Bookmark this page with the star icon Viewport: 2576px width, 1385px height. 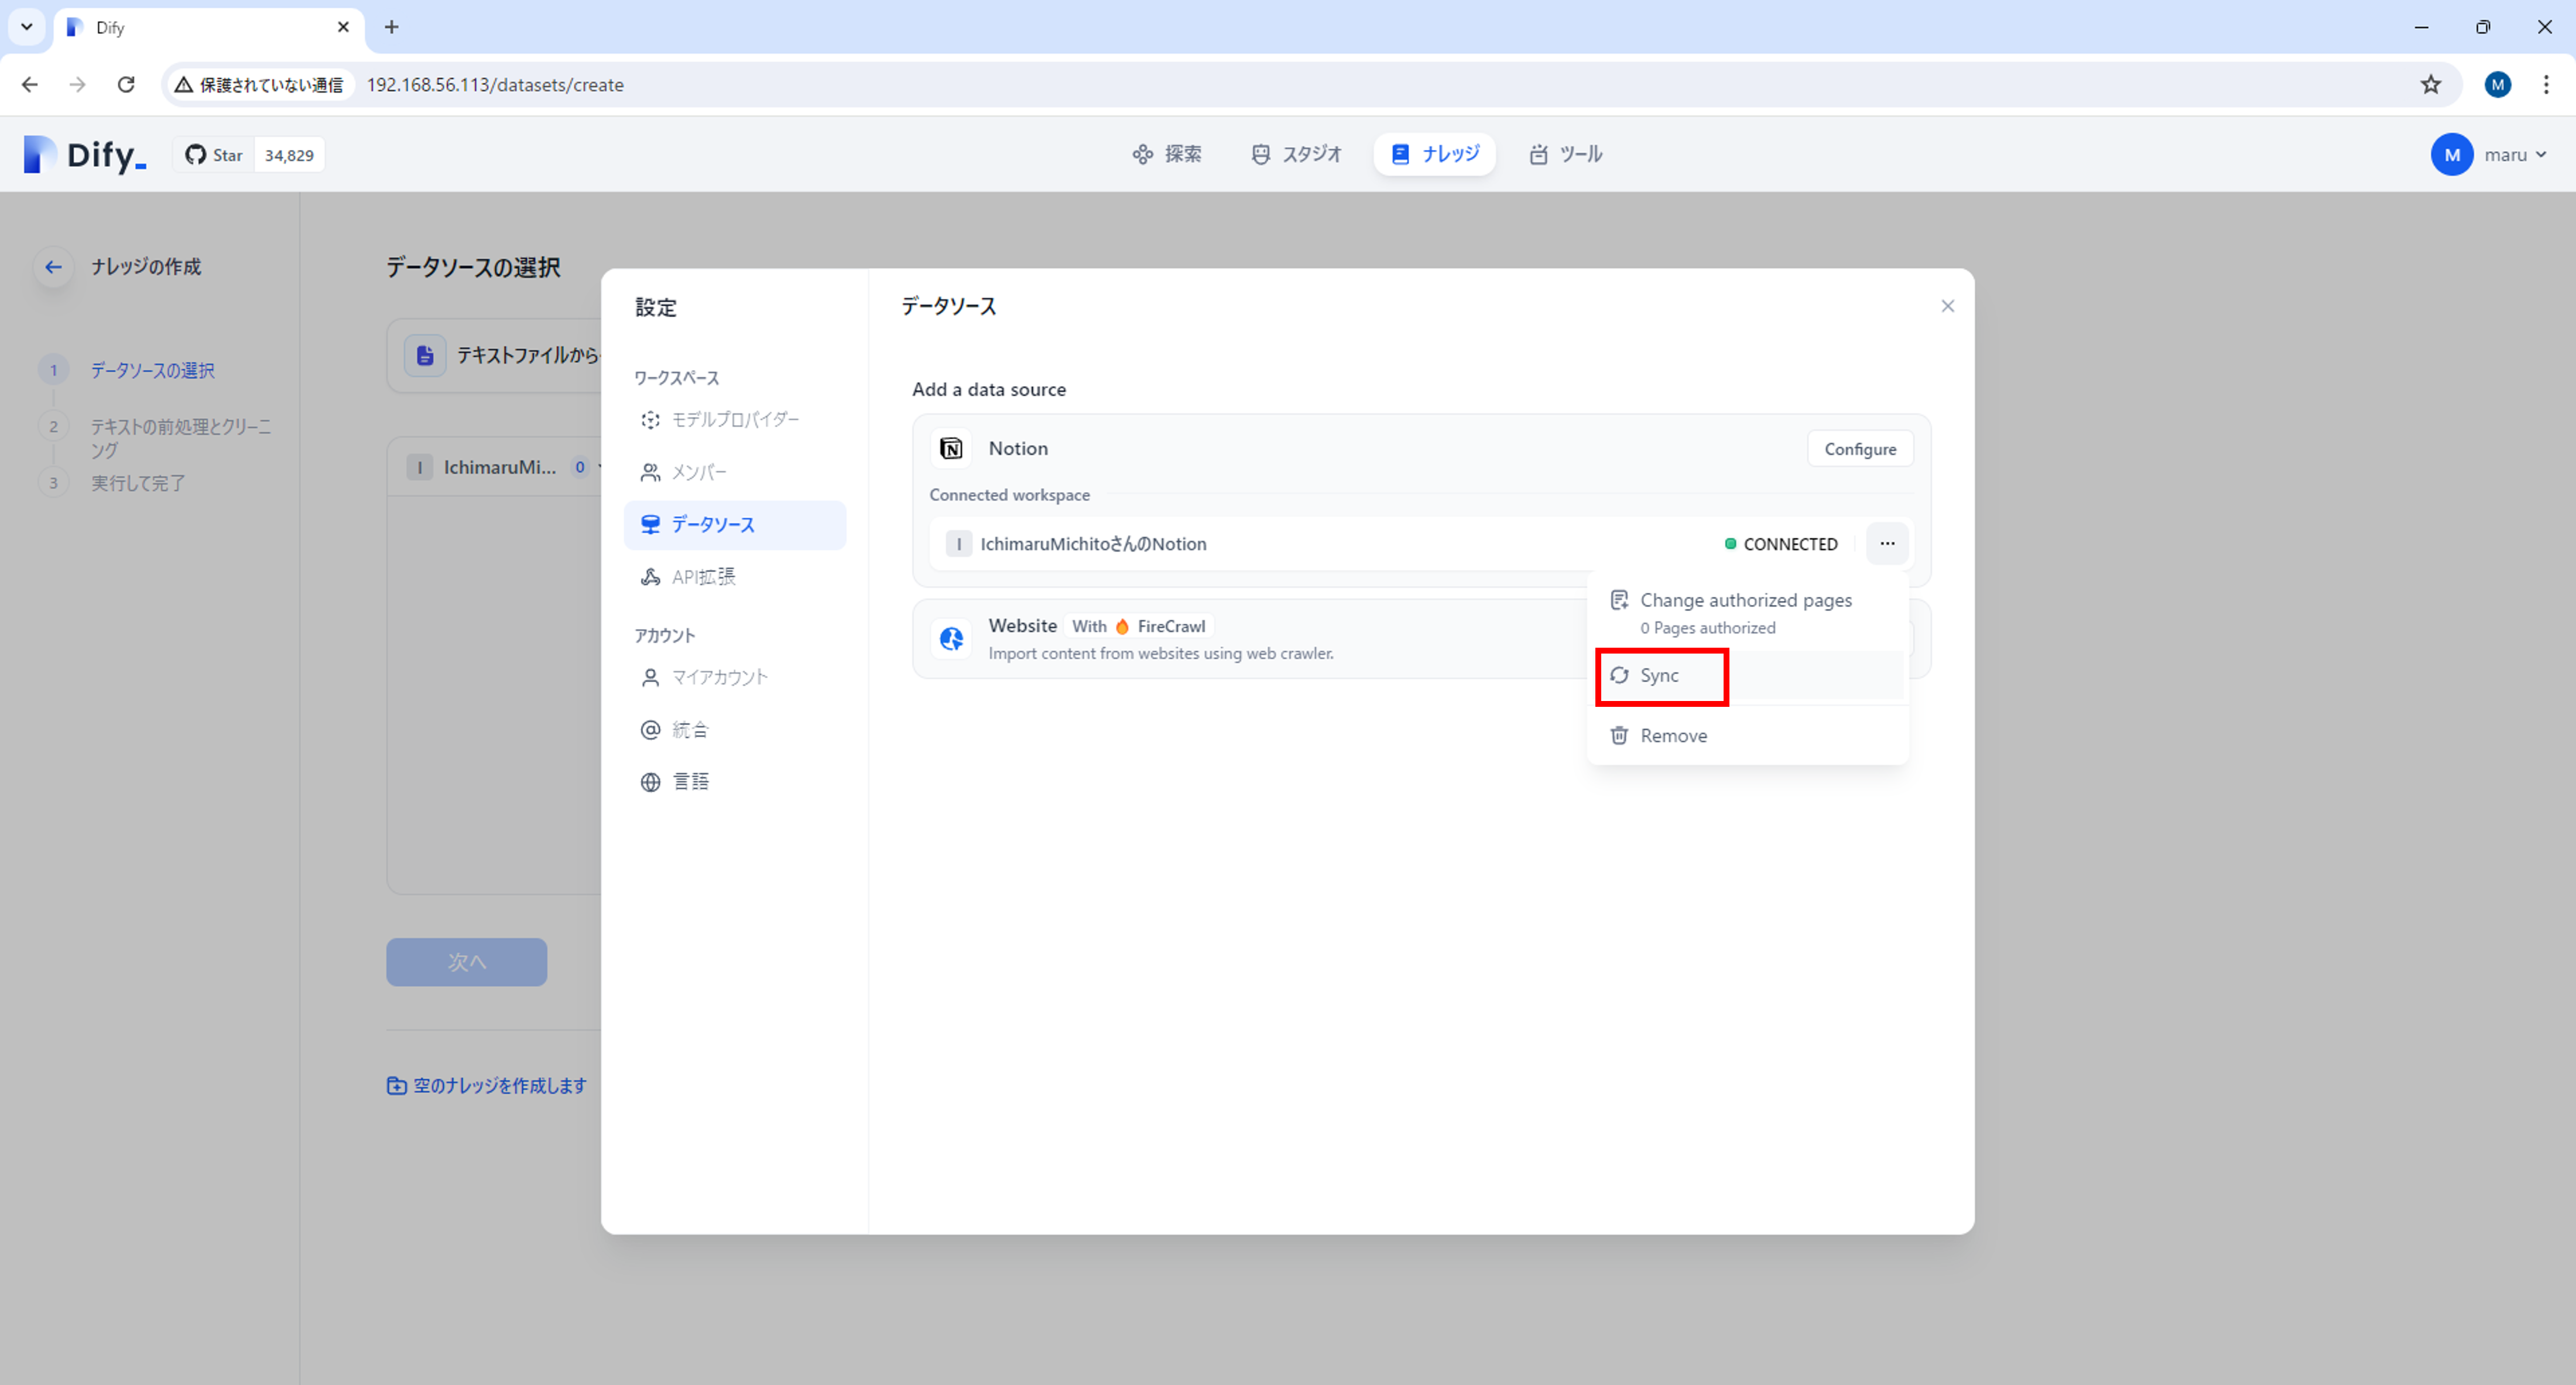(2430, 85)
